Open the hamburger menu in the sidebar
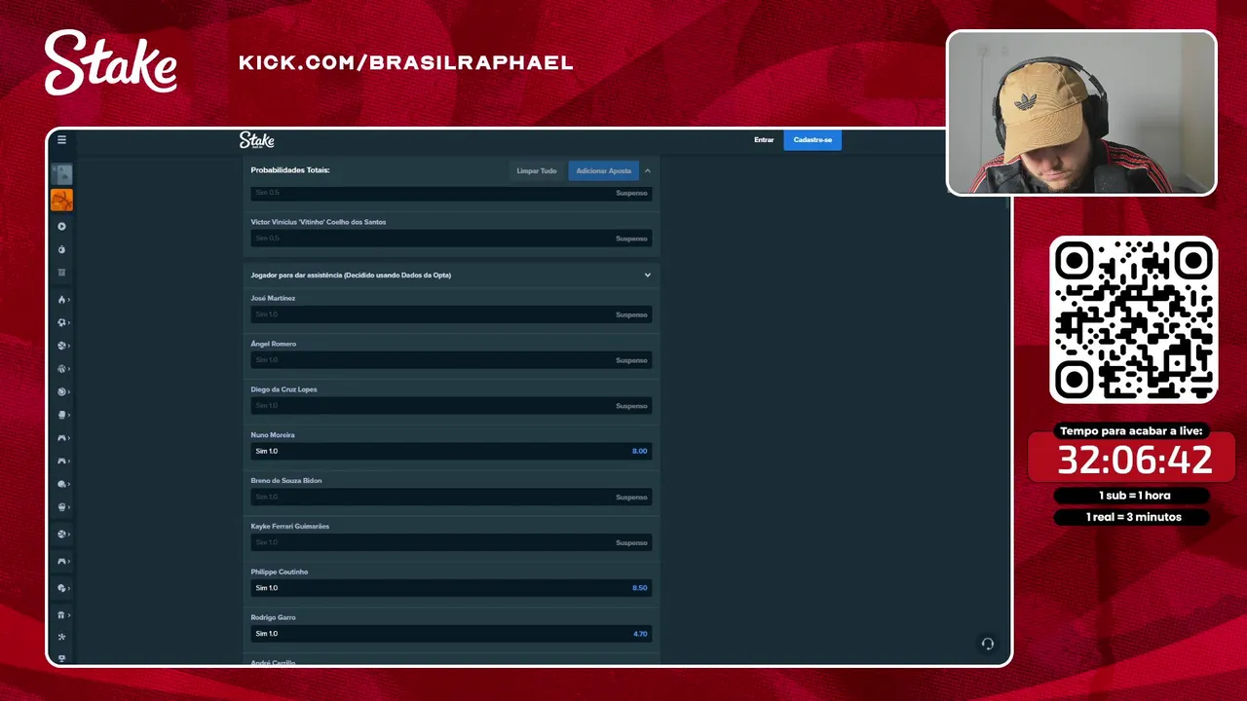1247x701 pixels. [x=61, y=140]
